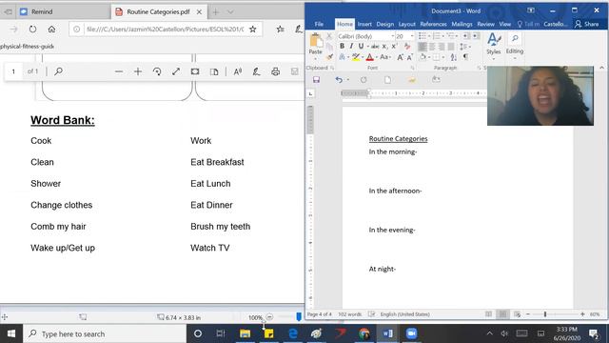Viewport: 609px width, 343px height.
Task: Toggle Underline formatting in Word
Action: coord(361,47)
